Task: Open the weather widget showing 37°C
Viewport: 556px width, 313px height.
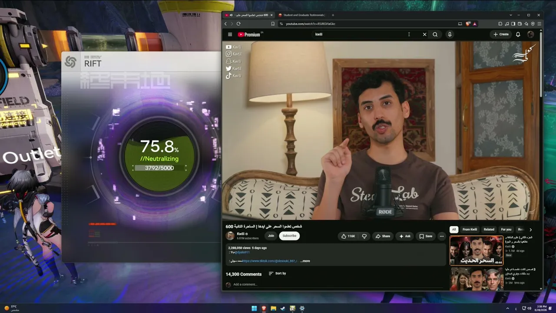Action: [12, 308]
